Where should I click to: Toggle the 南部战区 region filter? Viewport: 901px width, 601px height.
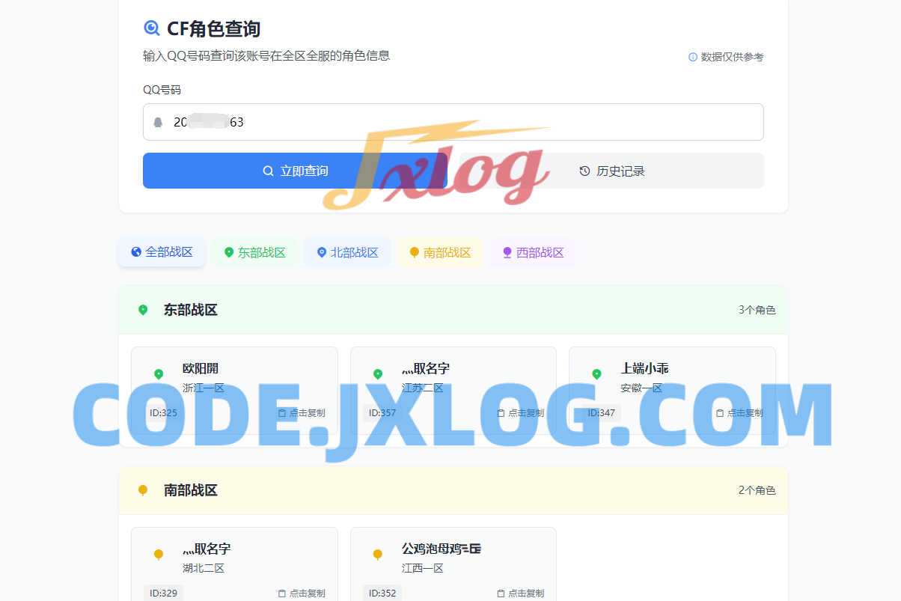point(440,252)
